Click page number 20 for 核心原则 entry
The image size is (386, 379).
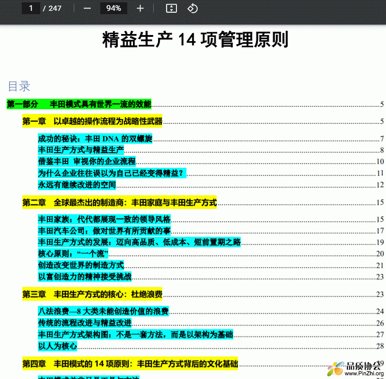[380, 254]
